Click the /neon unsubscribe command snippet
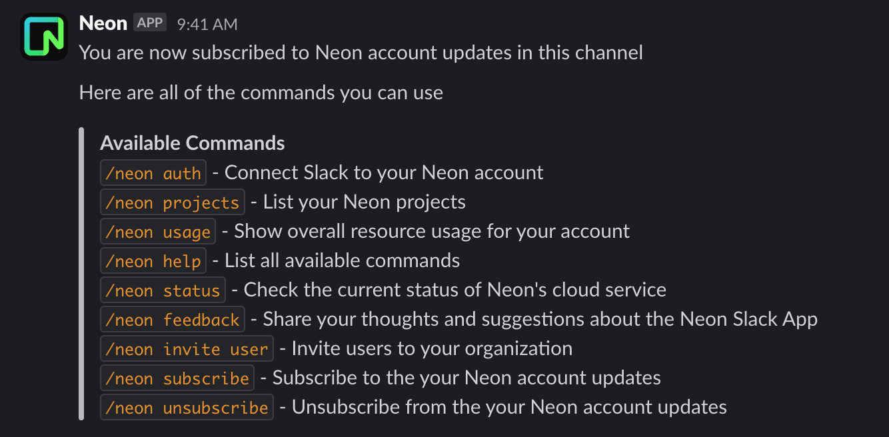 click(x=187, y=408)
